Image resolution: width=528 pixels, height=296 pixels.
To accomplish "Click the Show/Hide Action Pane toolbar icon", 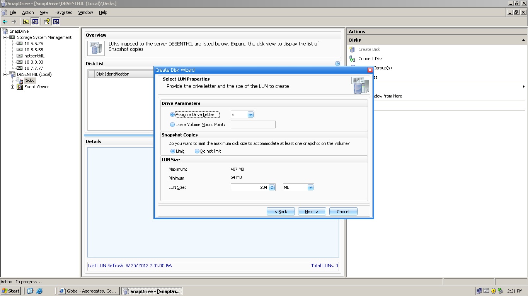I will (x=56, y=22).
